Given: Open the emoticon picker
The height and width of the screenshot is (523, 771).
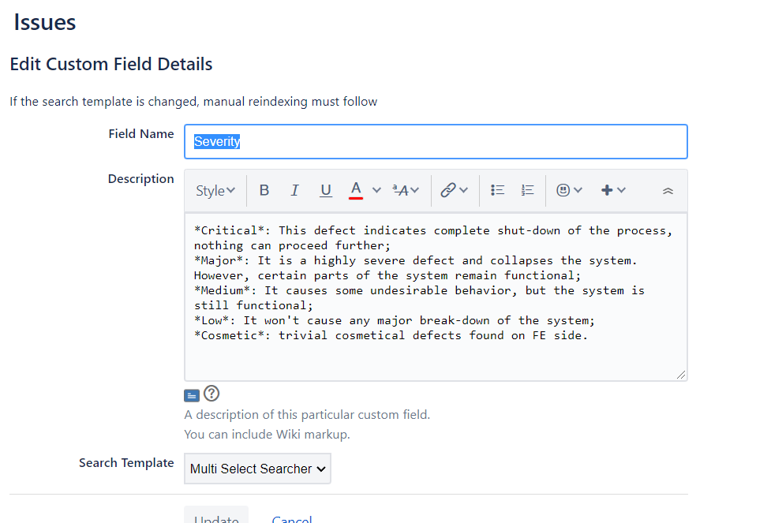Looking at the screenshot, I should tap(563, 190).
